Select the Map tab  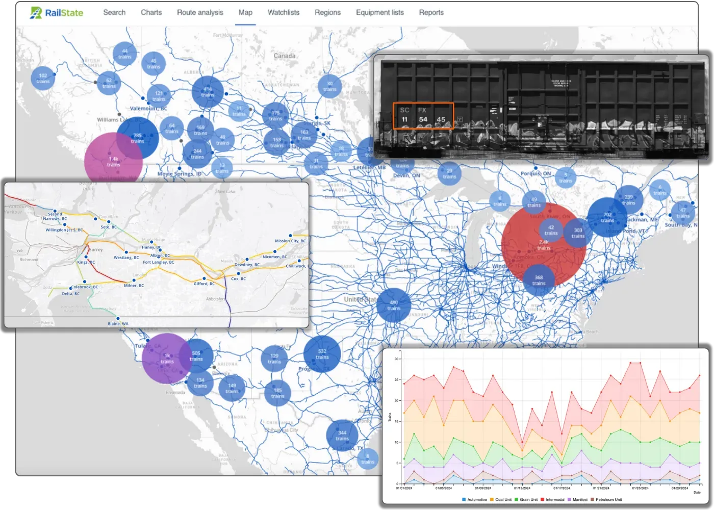(x=245, y=12)
